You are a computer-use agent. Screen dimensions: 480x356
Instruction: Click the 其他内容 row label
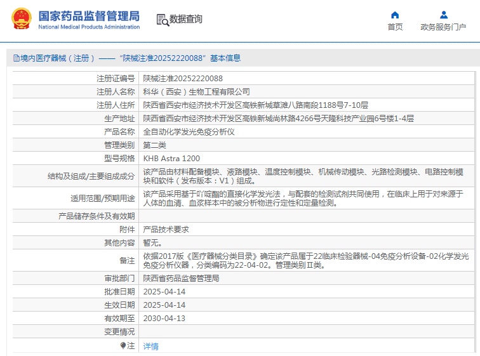(x=119, y=243)
